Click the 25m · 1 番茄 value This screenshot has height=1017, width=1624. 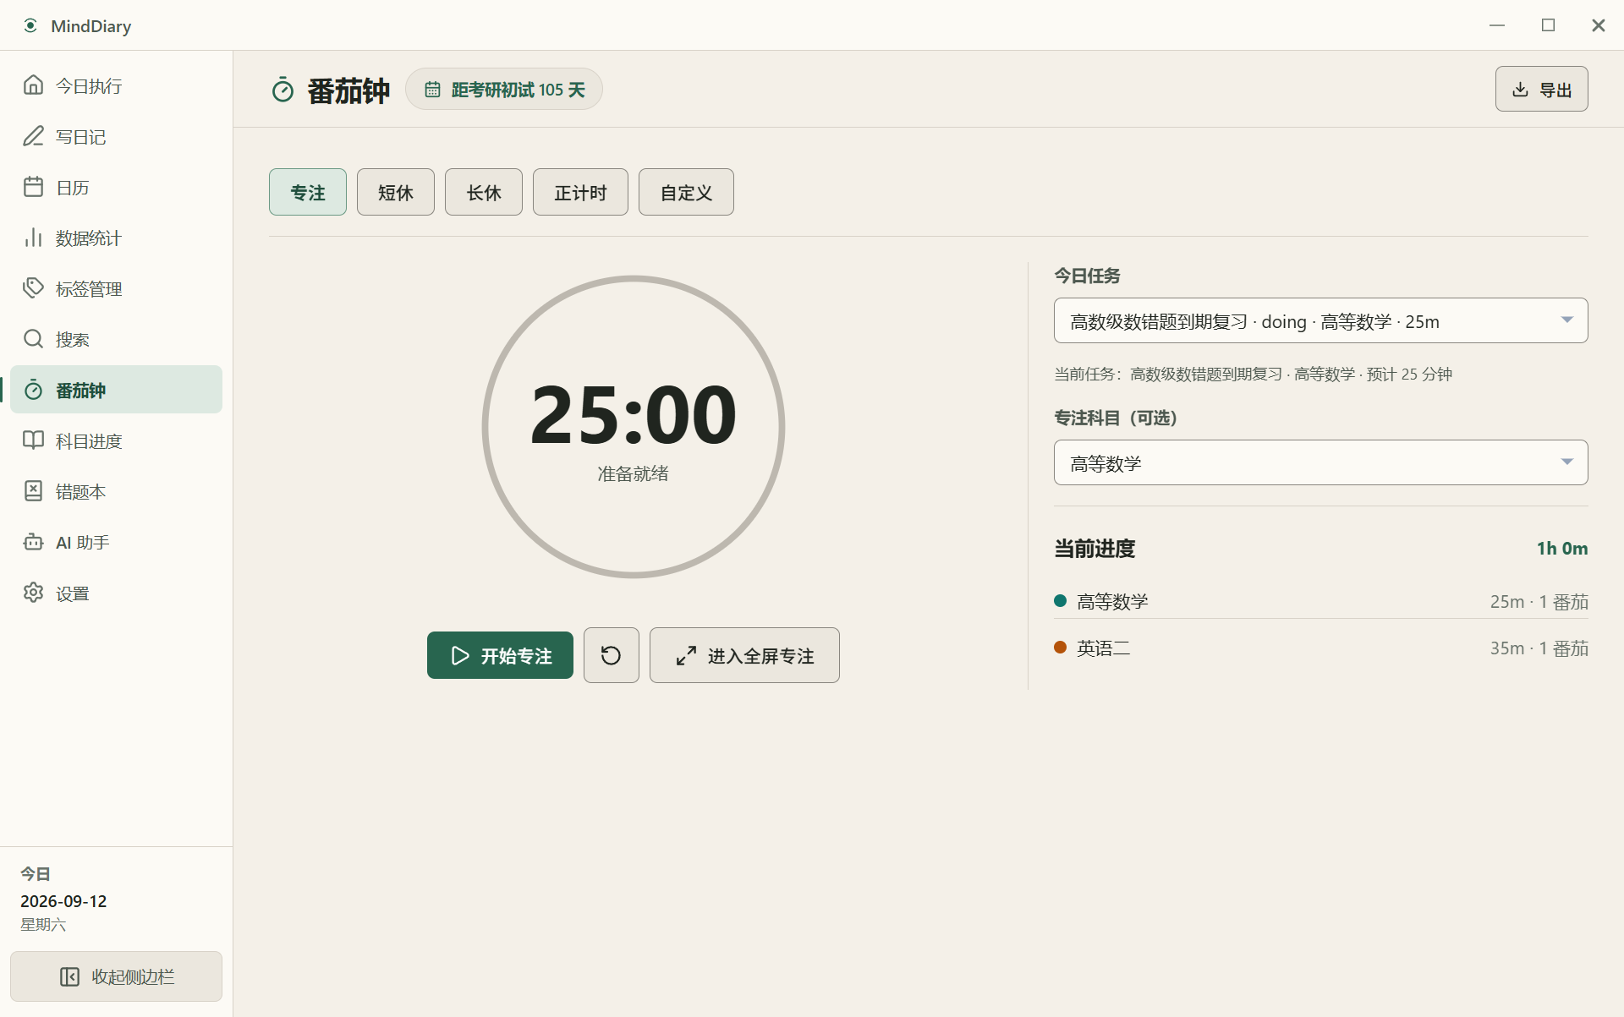tap(1539, 602)
